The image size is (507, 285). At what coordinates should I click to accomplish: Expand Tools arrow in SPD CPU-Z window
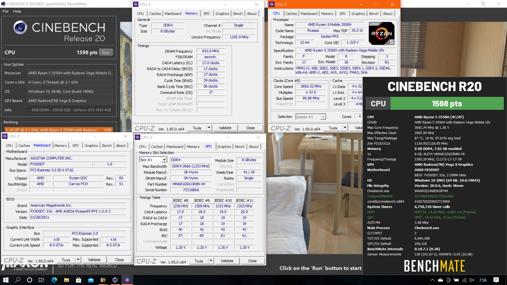(x=211, y=261)
